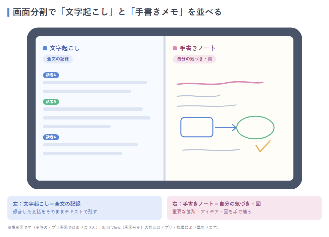Select the 自分の気づき・図 pill tag
Screen dimensions: 329x237
point(194,59)
